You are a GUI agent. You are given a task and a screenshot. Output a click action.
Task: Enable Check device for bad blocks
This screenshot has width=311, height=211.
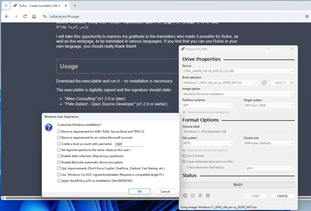184,167
